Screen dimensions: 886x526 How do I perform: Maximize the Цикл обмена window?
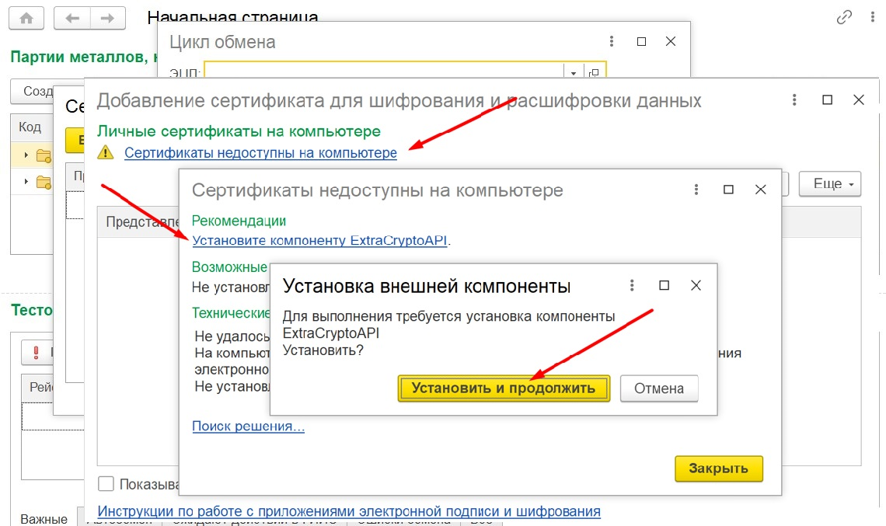point(641,41)
